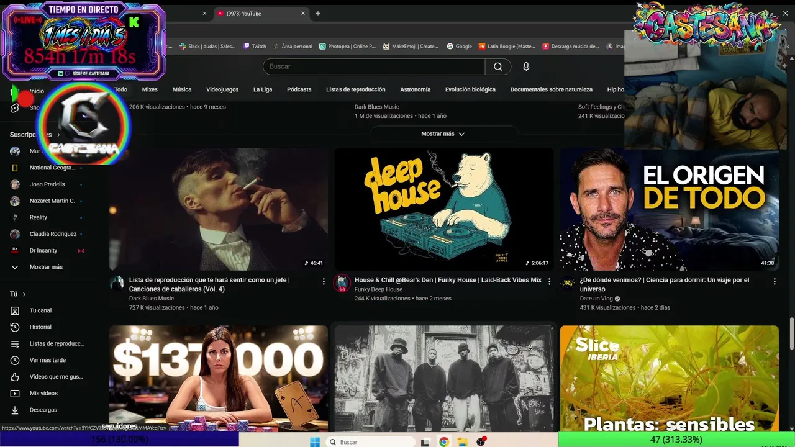Play the El Origen de Todo thumbnail
795x447 pixels.
tap(670, 209)
